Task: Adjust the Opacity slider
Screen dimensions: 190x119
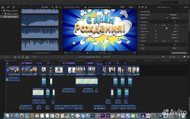Action: tap(167, 18)
